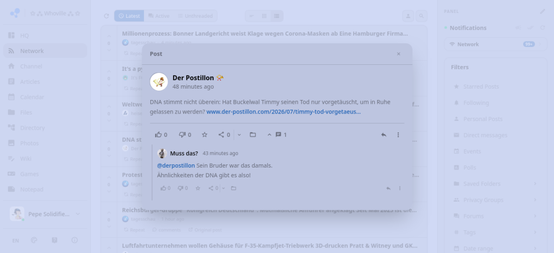Open the theme palette icon
The image size is (554, 253).
click(x=34, y=241)
